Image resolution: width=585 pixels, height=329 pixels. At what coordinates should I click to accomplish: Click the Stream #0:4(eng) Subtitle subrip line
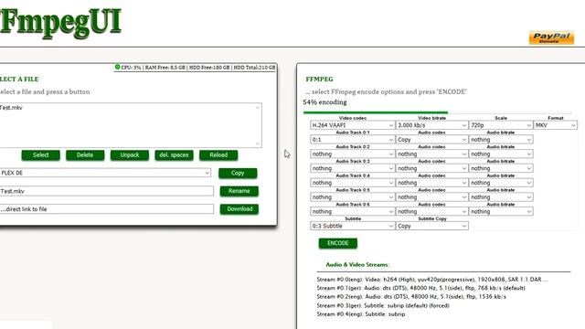pyautogui.click(x=361, y=314)
